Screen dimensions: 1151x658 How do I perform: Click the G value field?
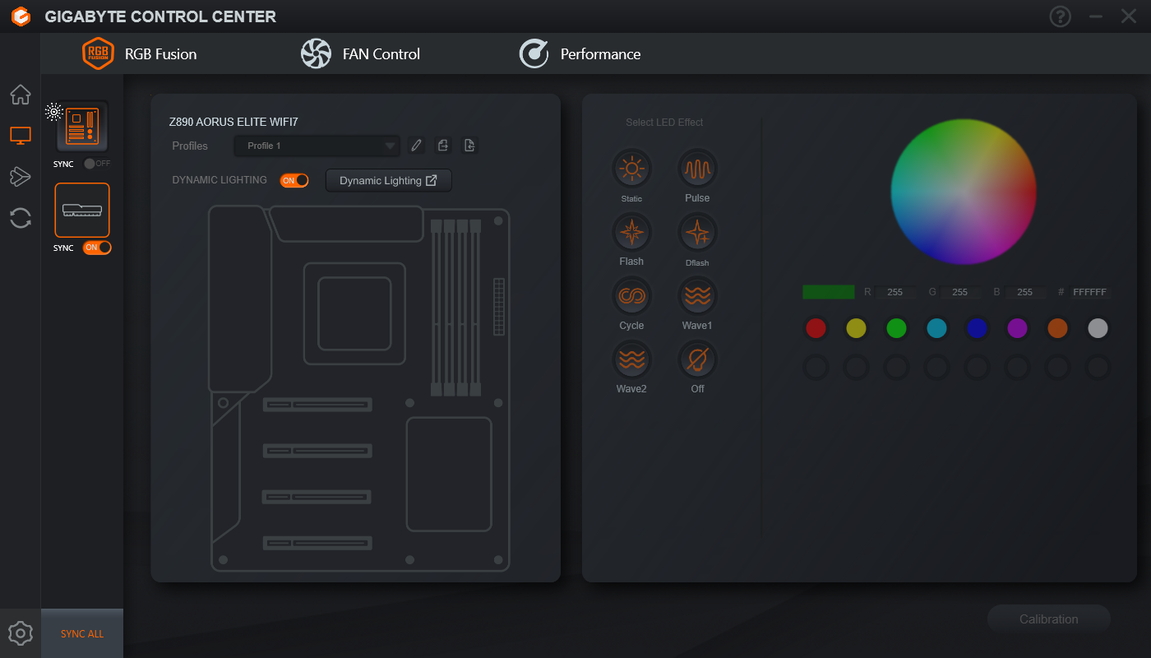click(959, 292)
